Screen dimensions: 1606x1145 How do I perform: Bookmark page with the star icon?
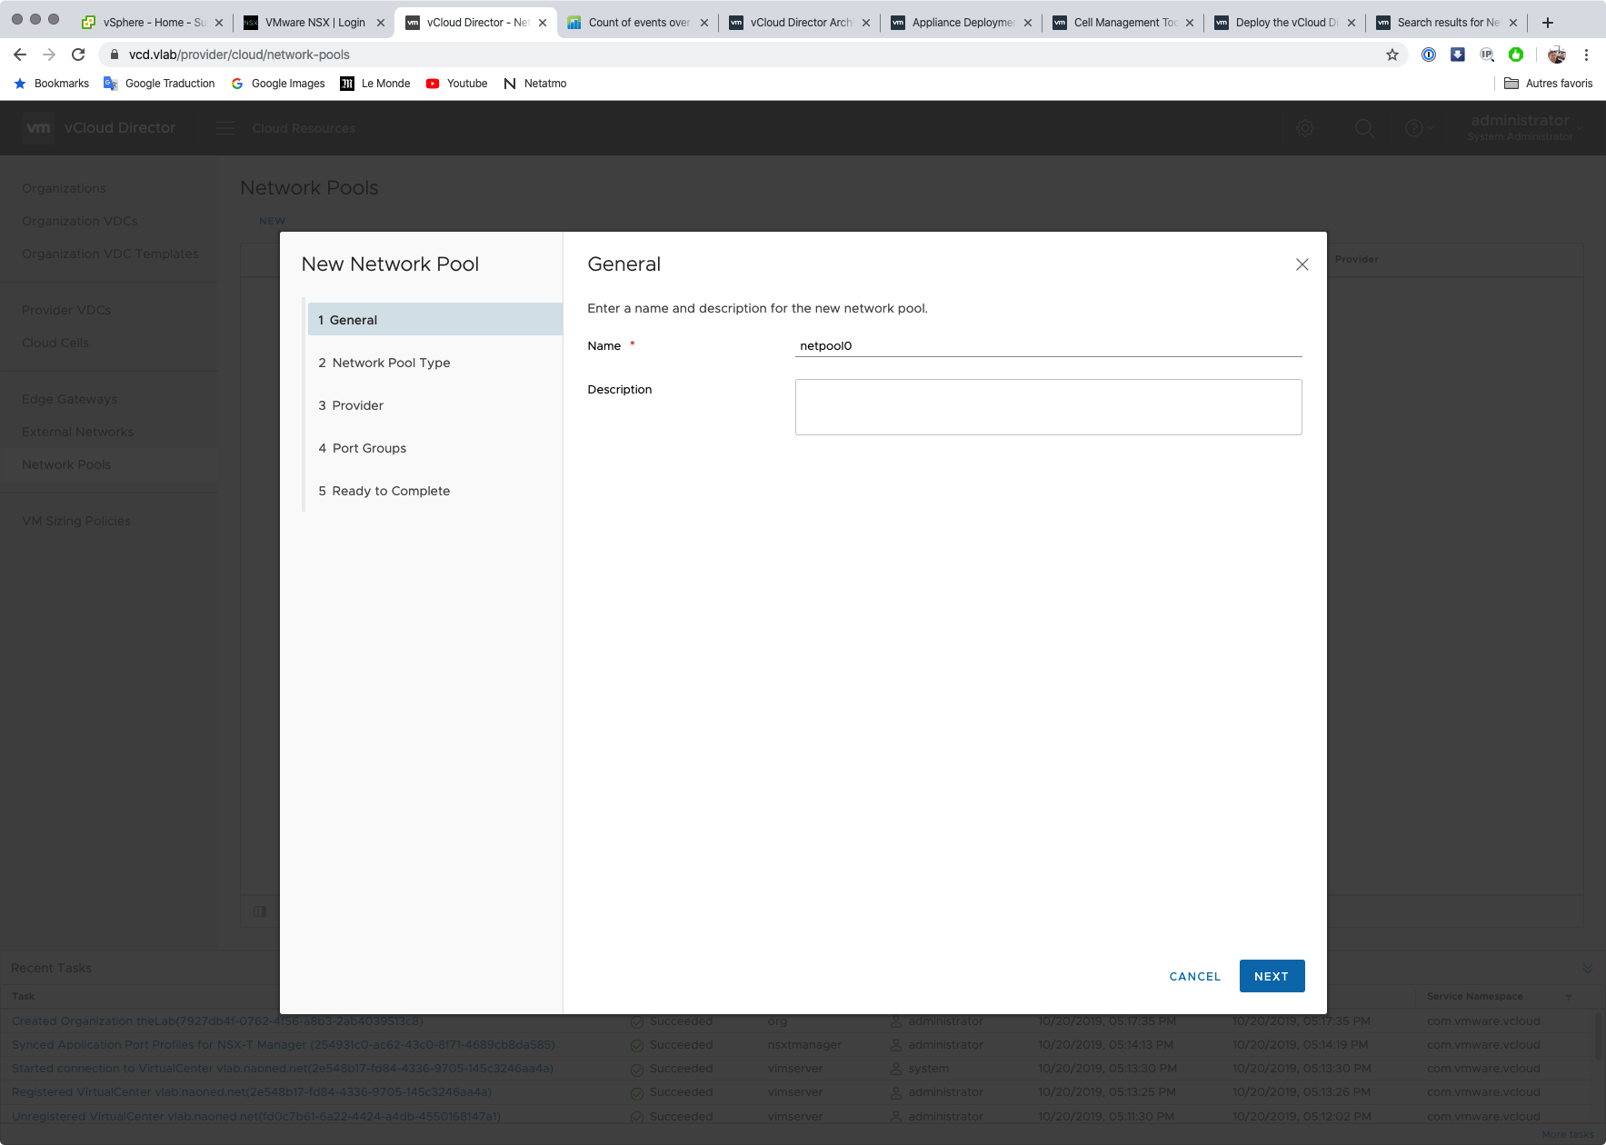click(1392, 55)
